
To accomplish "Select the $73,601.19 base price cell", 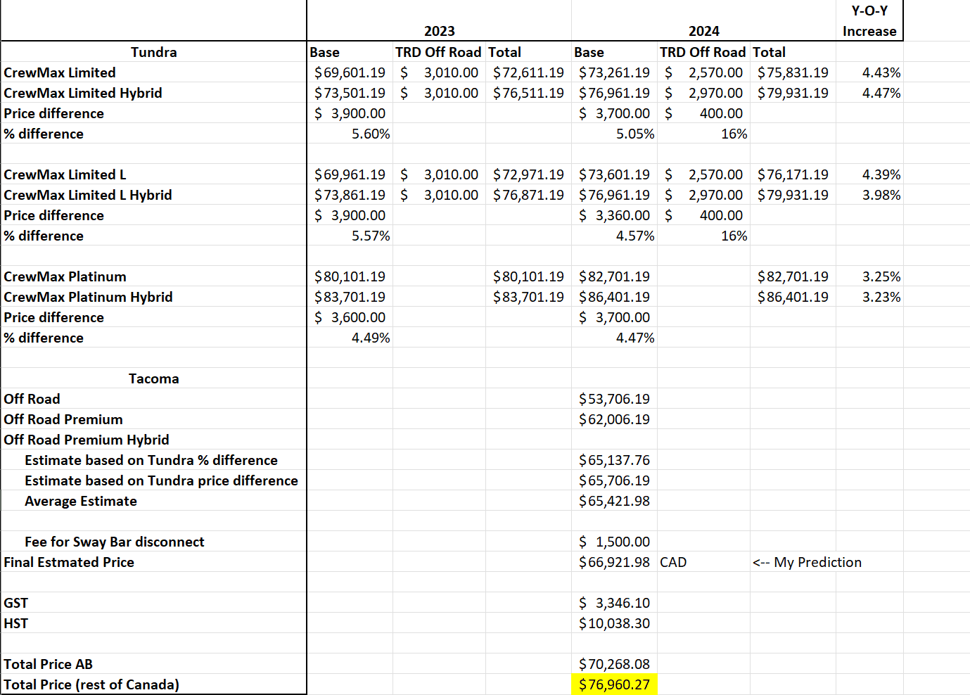I will pos(614,174).
